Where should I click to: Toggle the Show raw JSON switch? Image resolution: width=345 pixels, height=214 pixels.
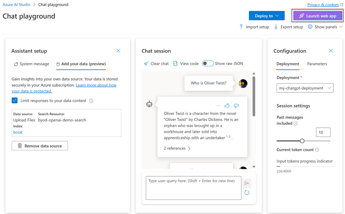[208, 64]
